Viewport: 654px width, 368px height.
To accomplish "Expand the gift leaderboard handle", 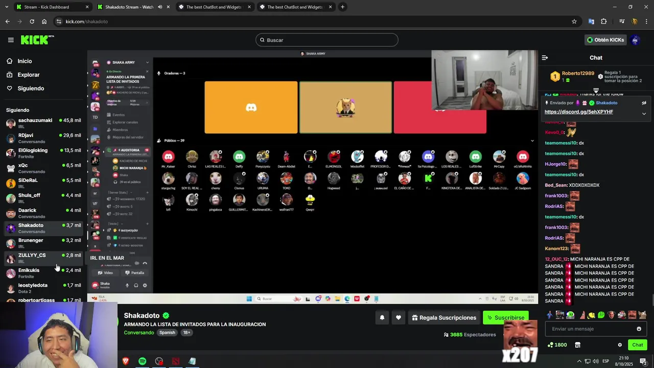I will pyautogui.click(x=596, y=90).
